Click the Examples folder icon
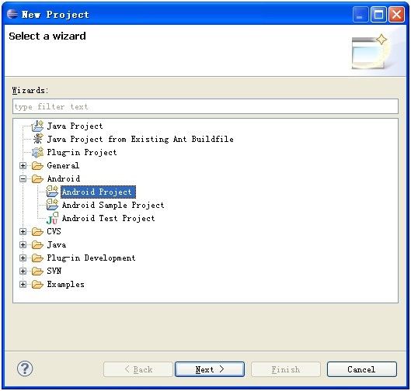Image resolution: width=411 pixels, height=391 pixels. pos(37,285)
